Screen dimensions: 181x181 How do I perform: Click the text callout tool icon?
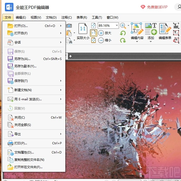176,40
